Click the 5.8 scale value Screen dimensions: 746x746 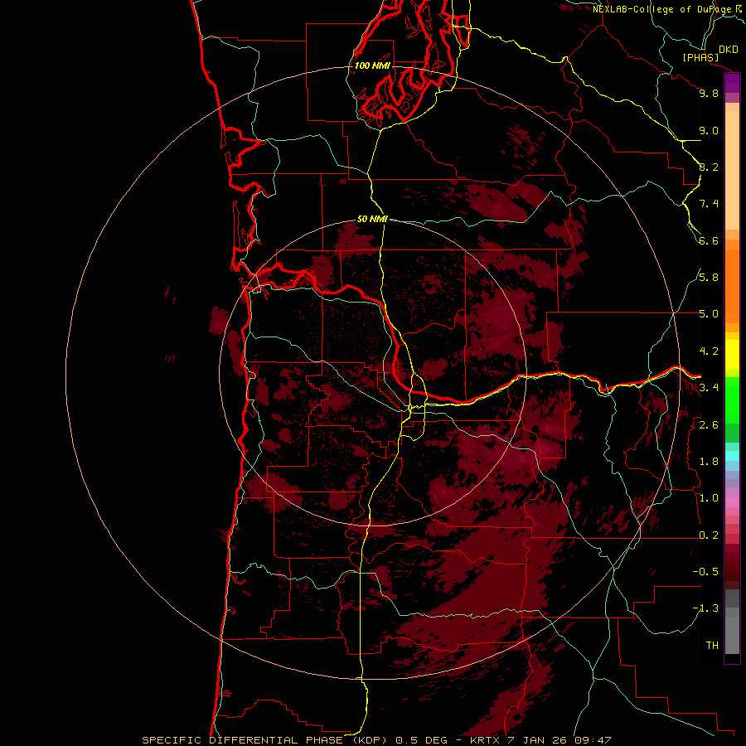(x=709, y=278)
